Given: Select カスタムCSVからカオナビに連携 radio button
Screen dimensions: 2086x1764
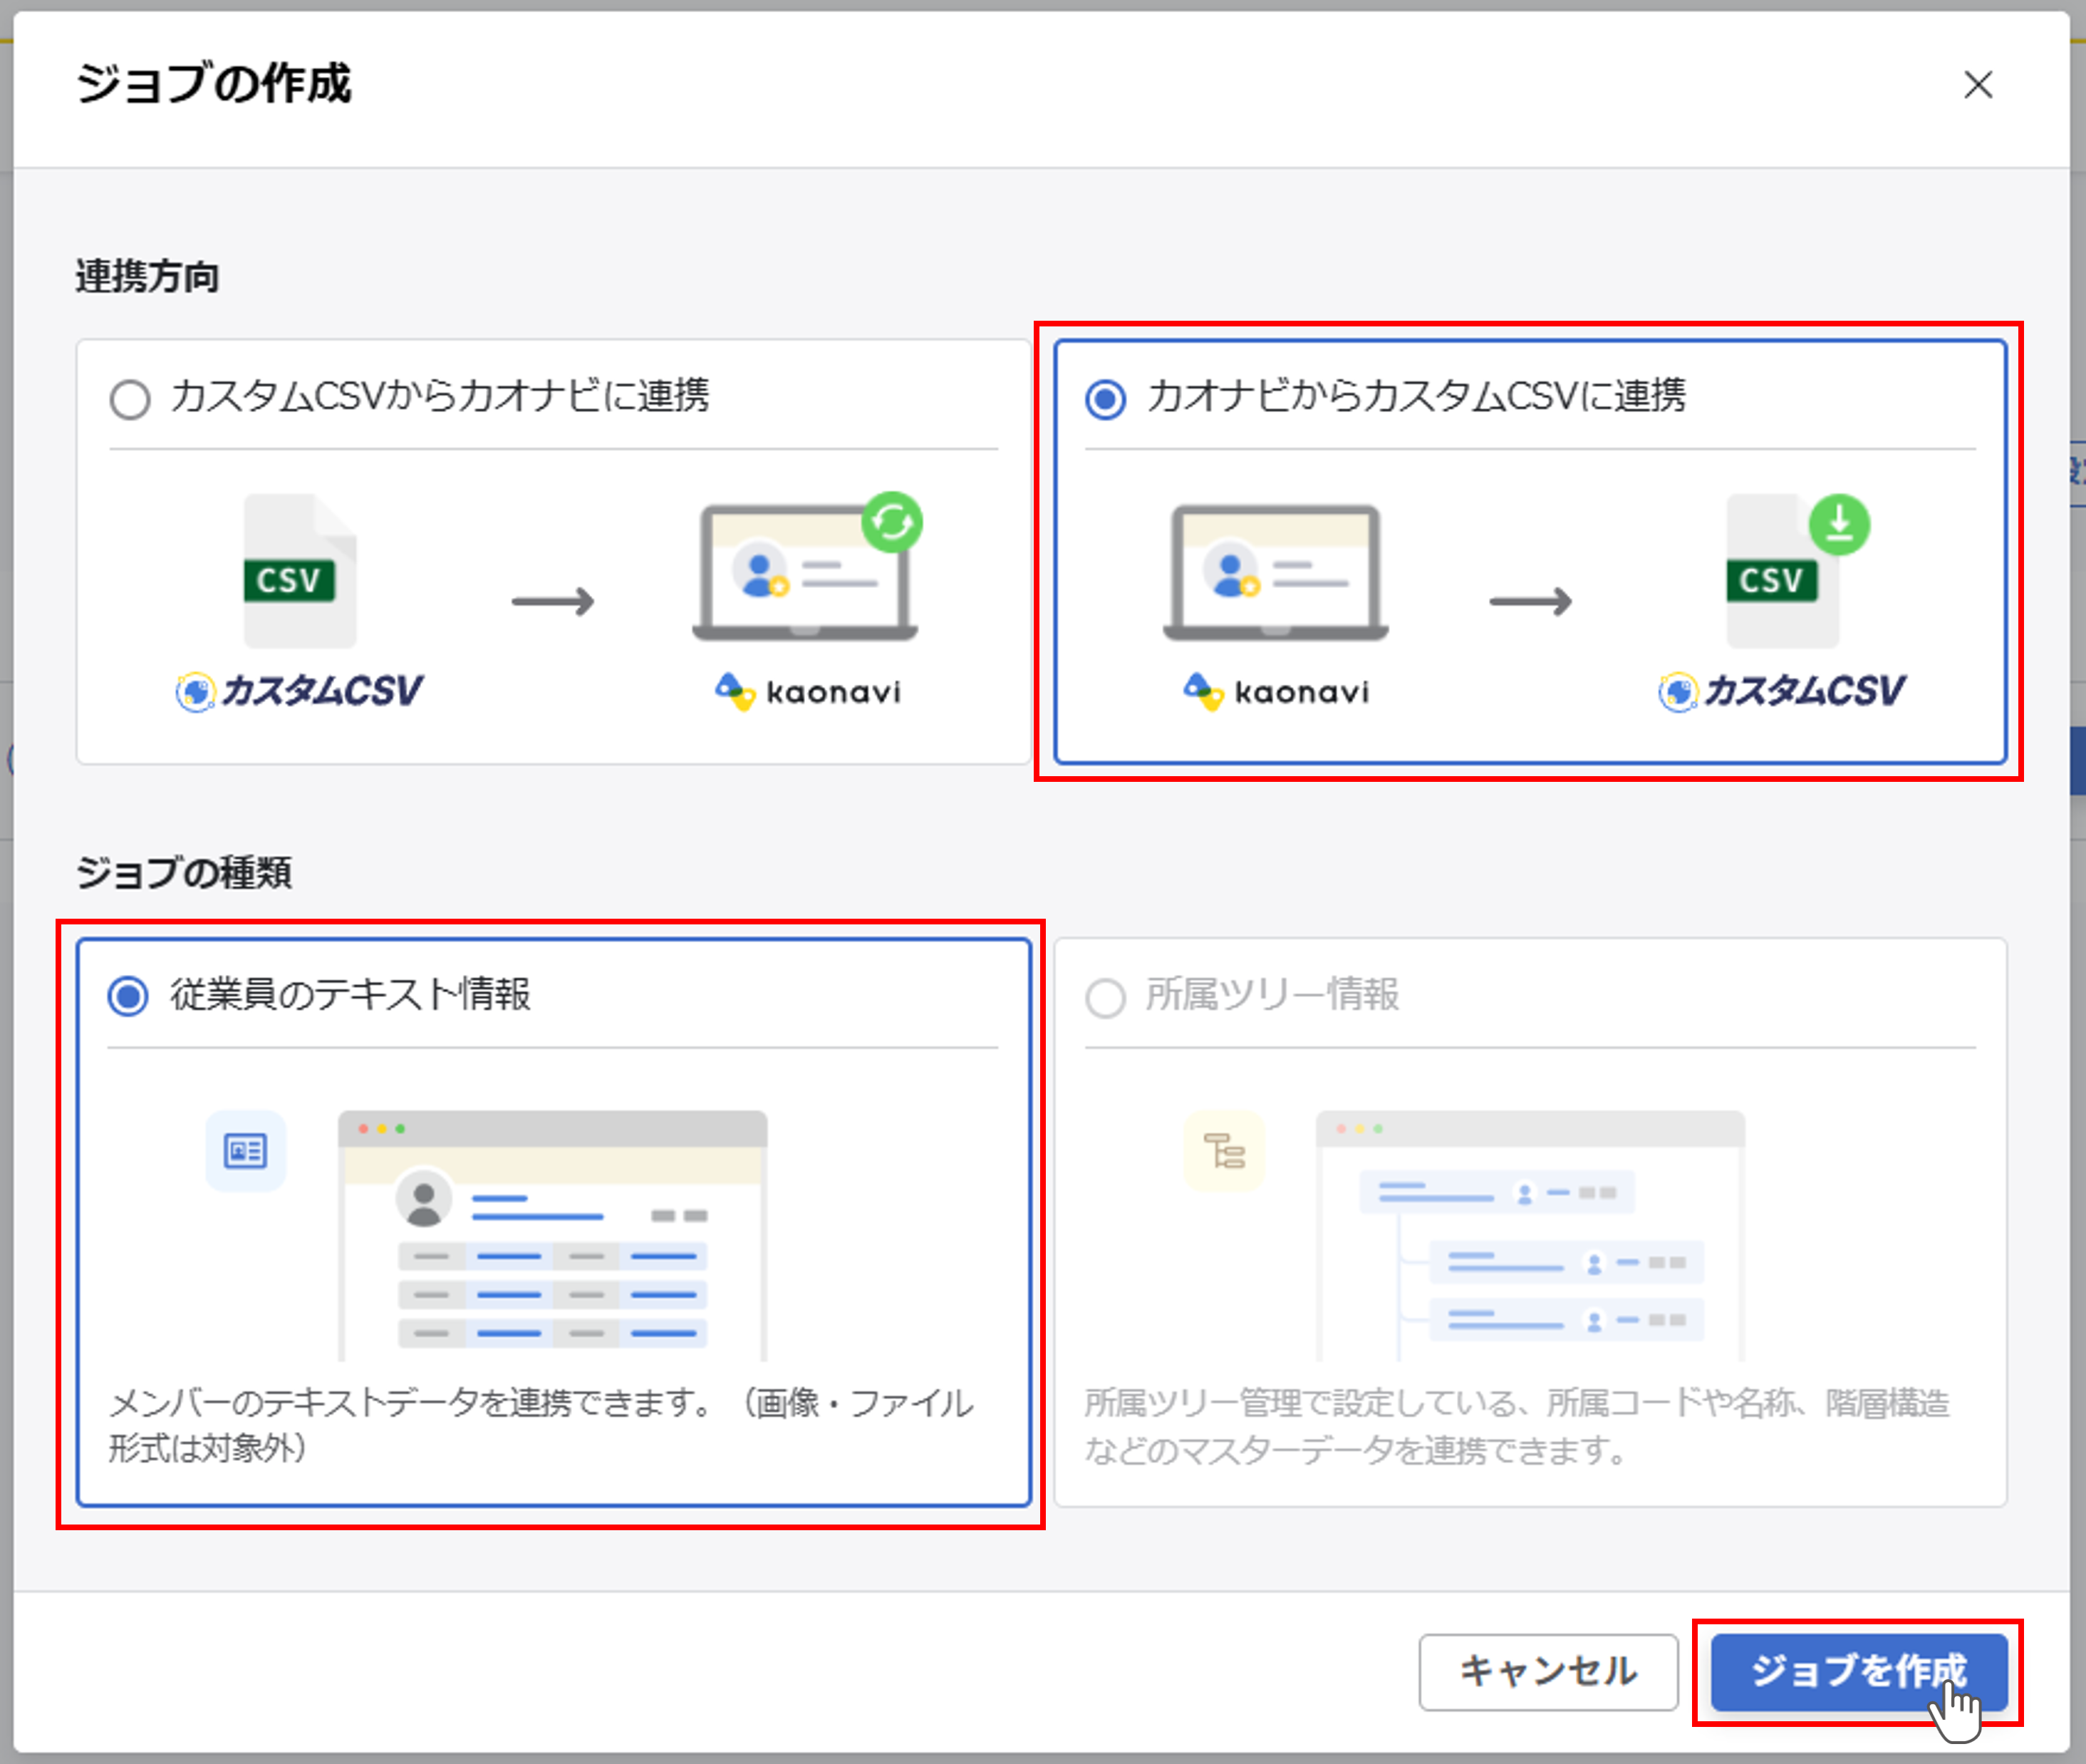Looking at the screenshot, I should [x=130, y=399].
